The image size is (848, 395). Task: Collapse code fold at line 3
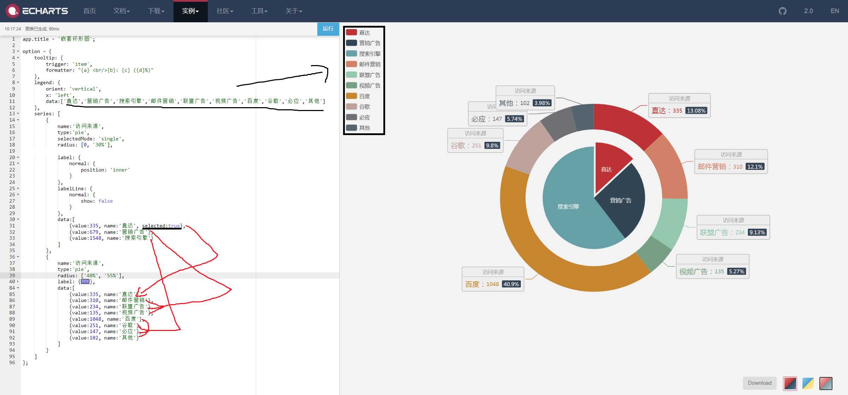click(x=18, y=52)
